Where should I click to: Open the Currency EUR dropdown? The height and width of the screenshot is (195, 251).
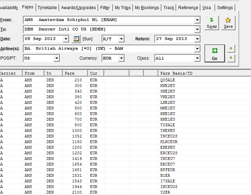(x=121, y=58)
